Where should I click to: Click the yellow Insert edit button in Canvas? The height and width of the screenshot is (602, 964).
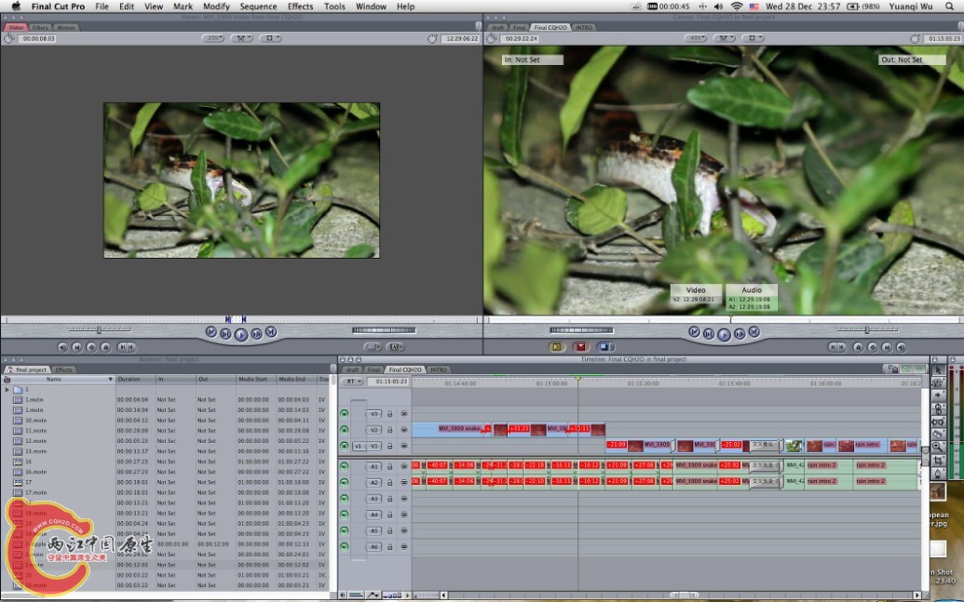[556, 347]
